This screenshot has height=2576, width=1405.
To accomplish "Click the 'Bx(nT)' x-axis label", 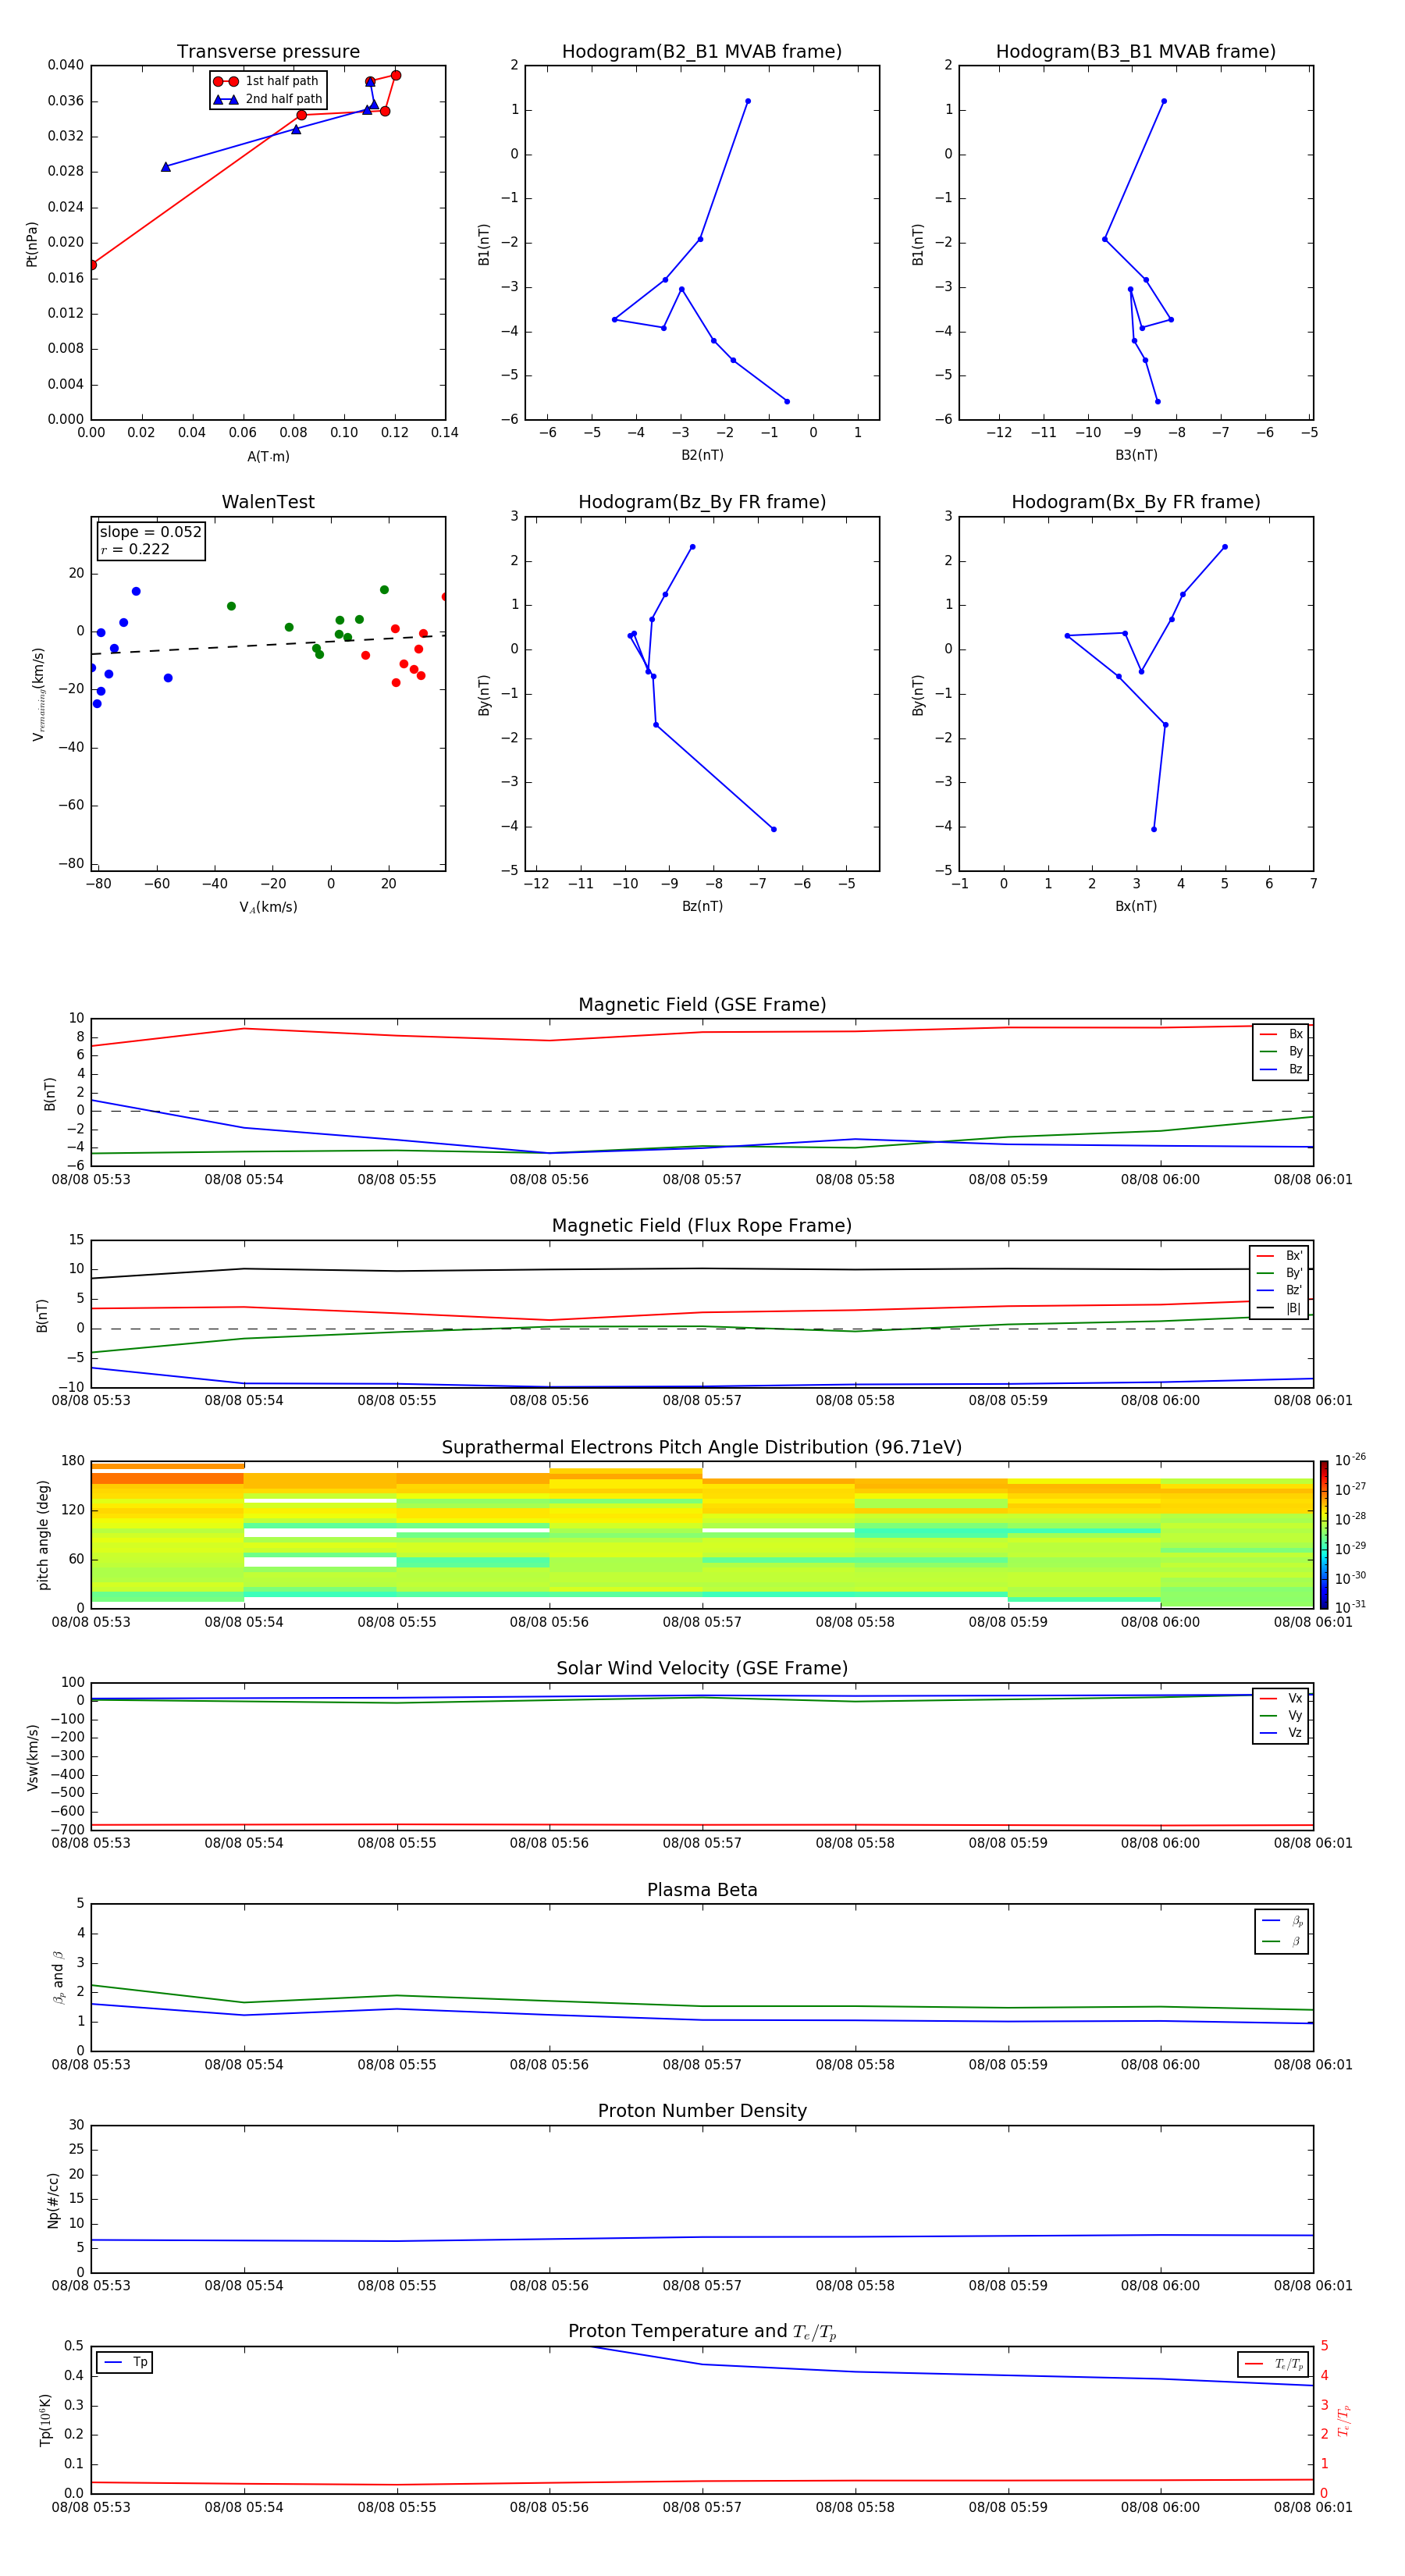I will click(1136, 906).
